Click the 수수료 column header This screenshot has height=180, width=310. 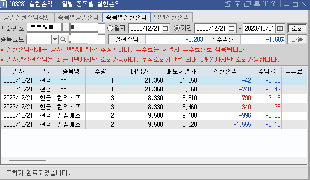pos(294,71)
